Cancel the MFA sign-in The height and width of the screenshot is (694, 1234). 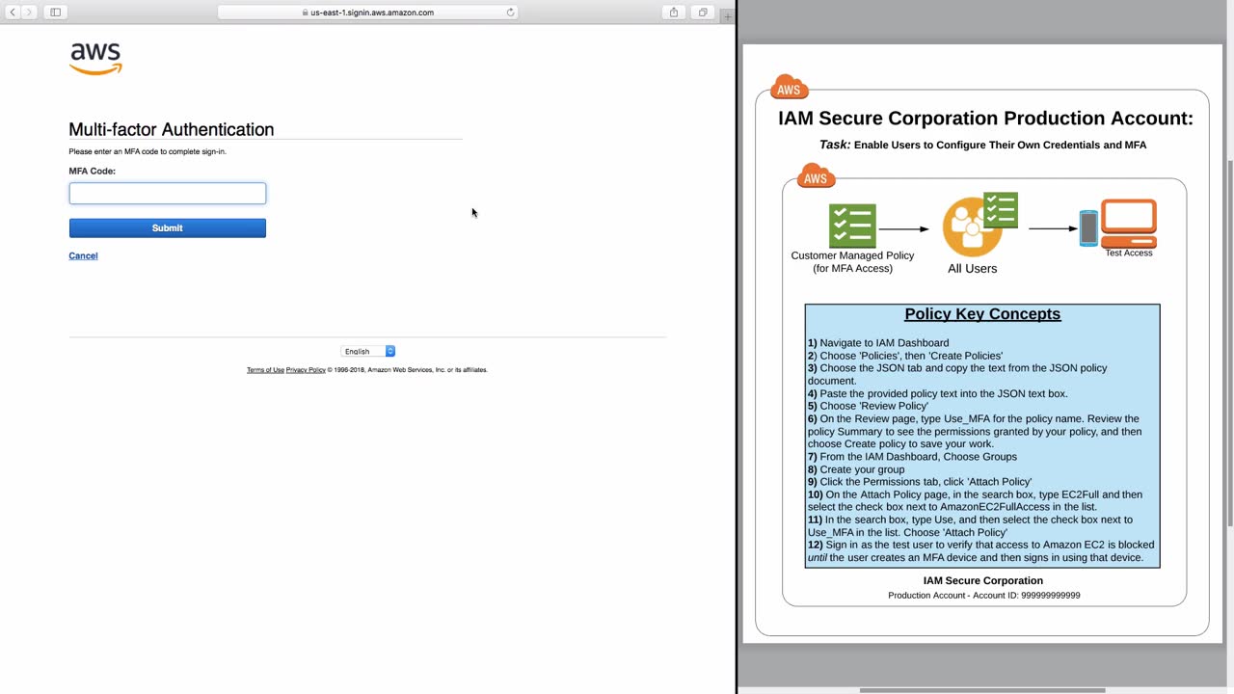[x=83, y=255]
